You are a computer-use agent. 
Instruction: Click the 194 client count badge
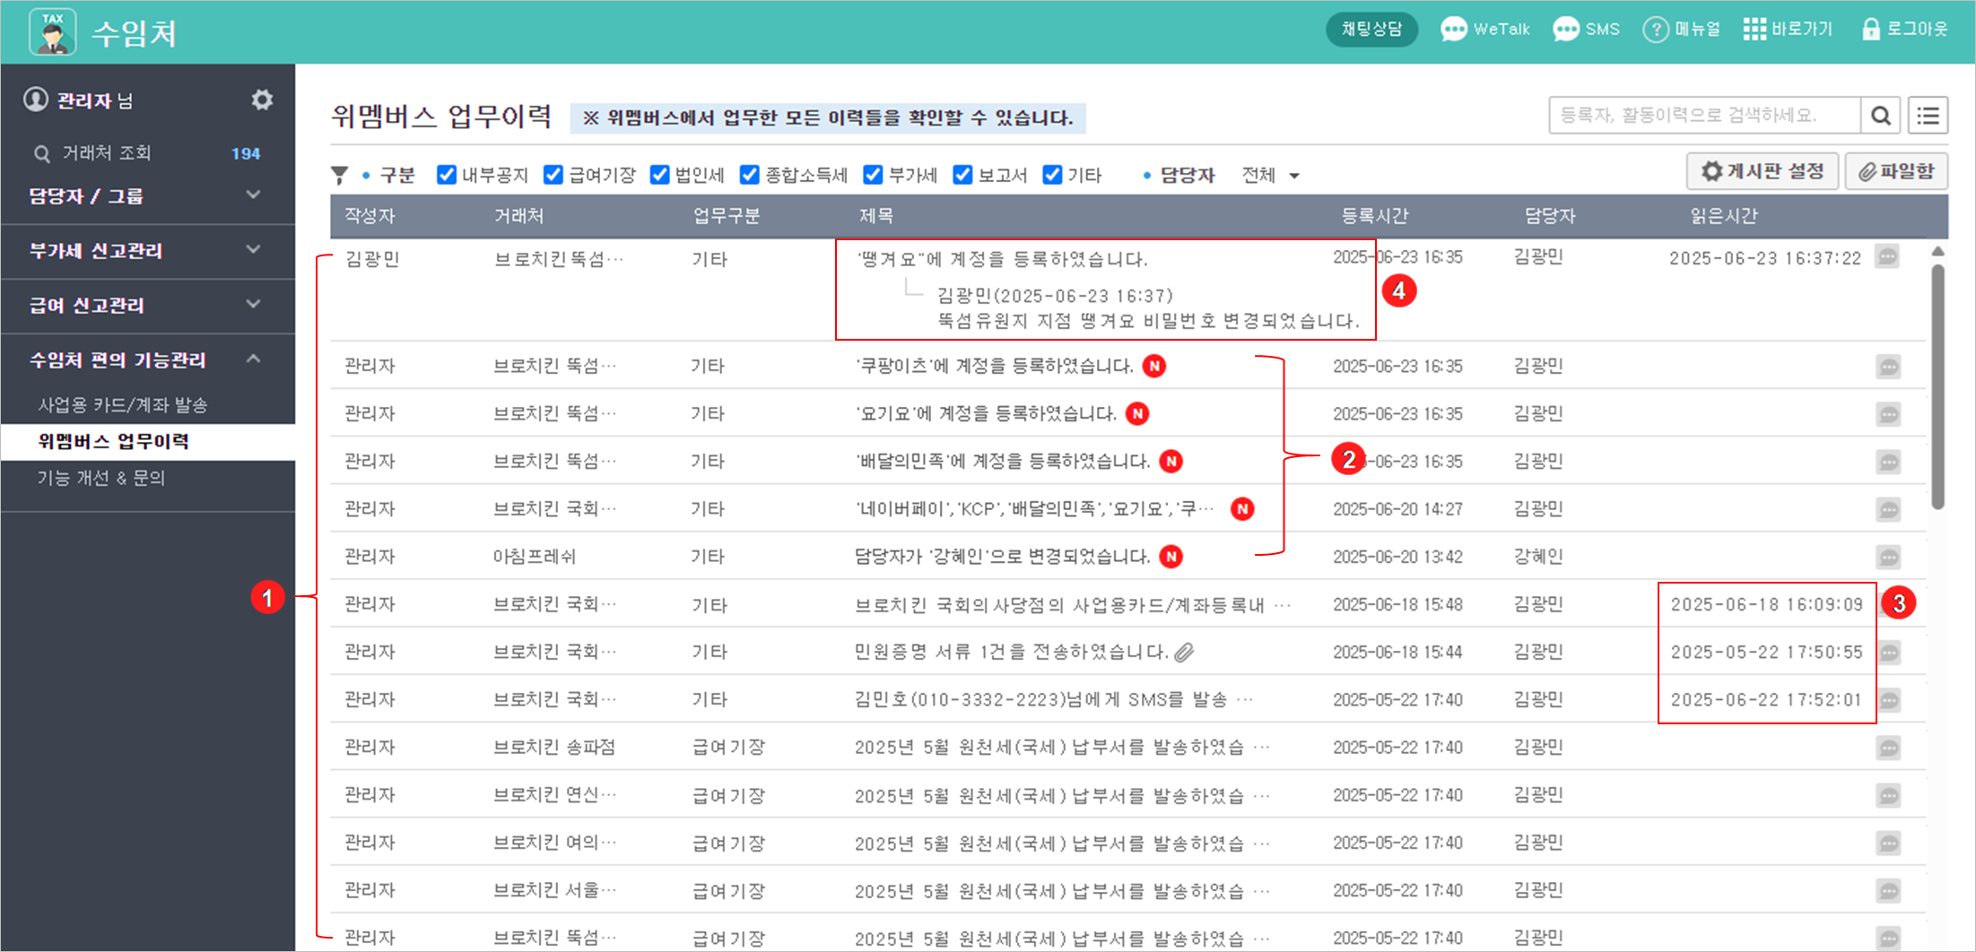click(246, 153)
